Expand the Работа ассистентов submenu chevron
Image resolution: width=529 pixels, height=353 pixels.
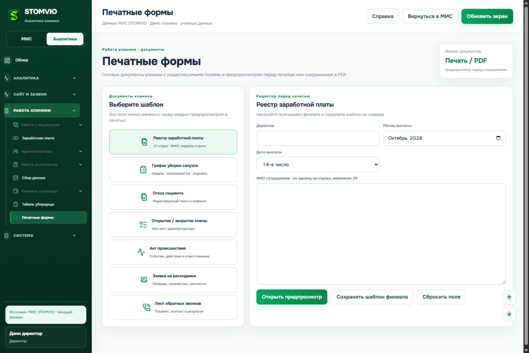(81, 165)
